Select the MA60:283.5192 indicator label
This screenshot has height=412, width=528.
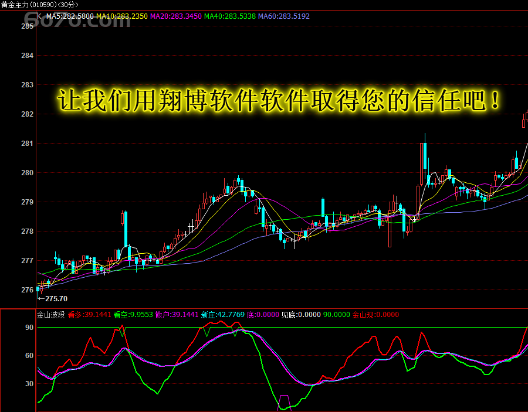point(284,16)
